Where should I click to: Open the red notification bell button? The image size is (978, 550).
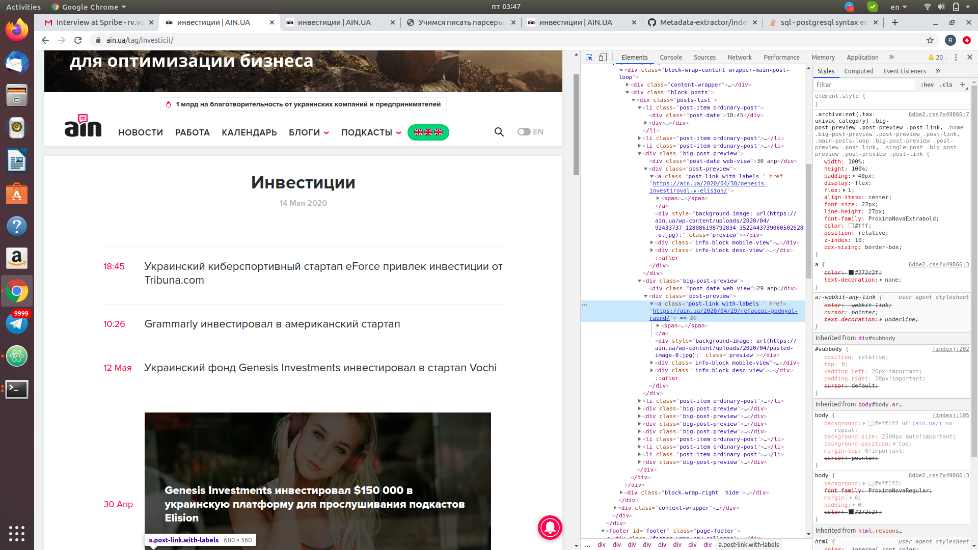point(550,527)
